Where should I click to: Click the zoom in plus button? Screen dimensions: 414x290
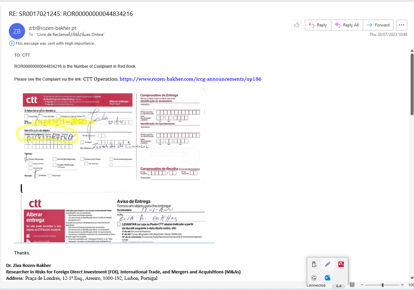tap(402, 285)
